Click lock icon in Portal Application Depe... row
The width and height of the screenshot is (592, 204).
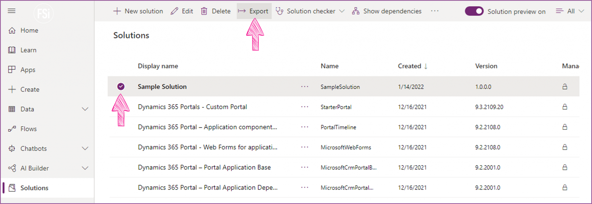click(x=565, y=187)
